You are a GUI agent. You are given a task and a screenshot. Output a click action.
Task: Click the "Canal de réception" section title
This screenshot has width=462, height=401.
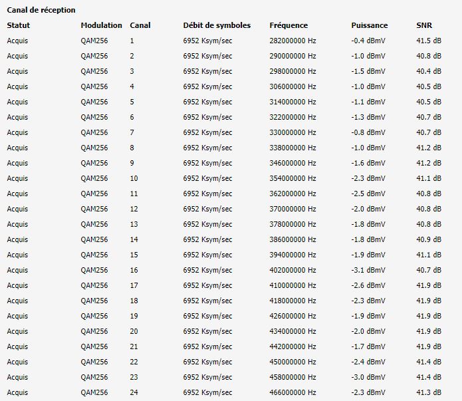41,11
